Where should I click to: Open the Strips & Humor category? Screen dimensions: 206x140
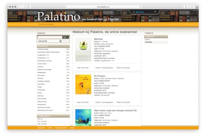click(x=42, y=101)
